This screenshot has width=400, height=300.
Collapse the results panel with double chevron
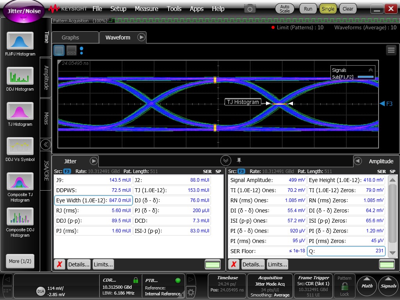[x=225, y=161]
